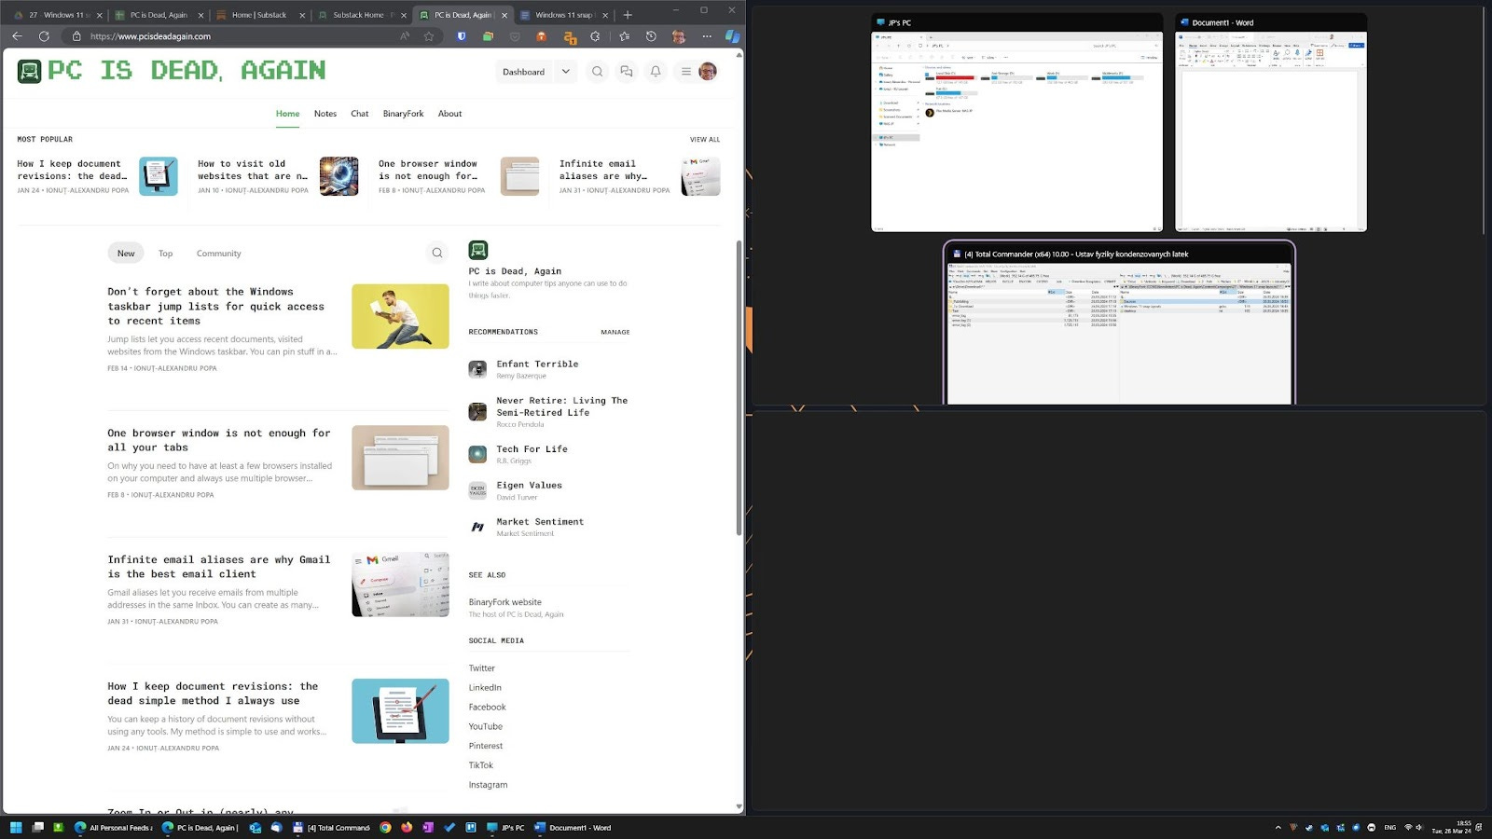Open the browser settings three-dots menu

(707, 36)
